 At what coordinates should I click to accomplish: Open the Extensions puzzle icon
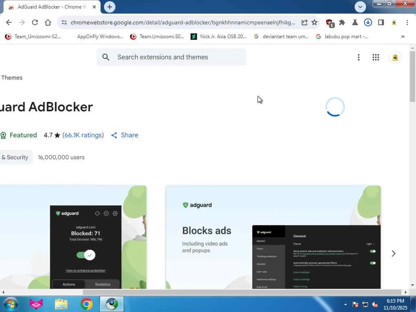342,23
